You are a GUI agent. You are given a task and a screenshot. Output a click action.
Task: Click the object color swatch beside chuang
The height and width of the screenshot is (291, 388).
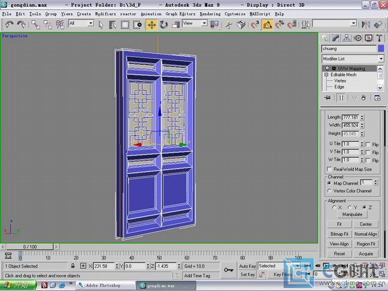pos(381,48)
